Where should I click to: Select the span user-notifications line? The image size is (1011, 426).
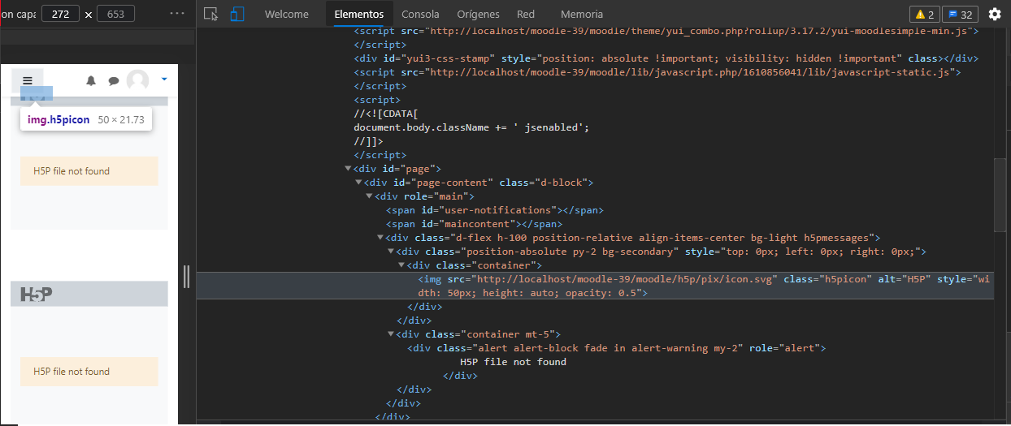pyautogui.click(x=495, y=210)
